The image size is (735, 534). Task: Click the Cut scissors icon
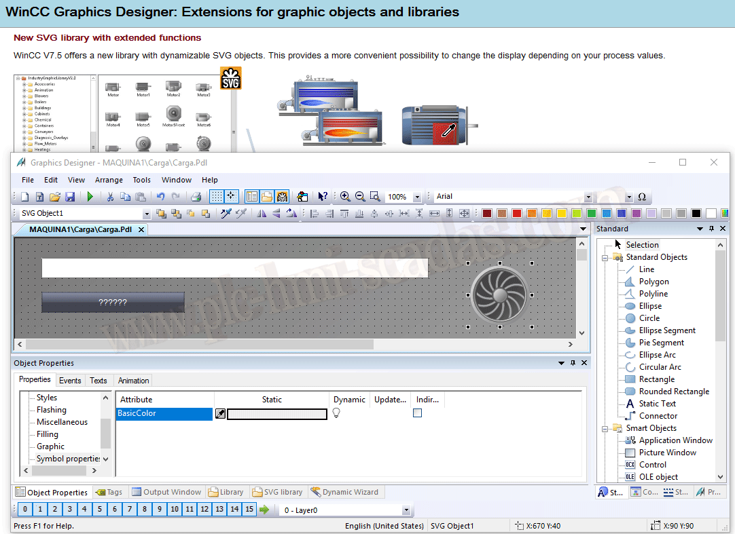(110, 197)
